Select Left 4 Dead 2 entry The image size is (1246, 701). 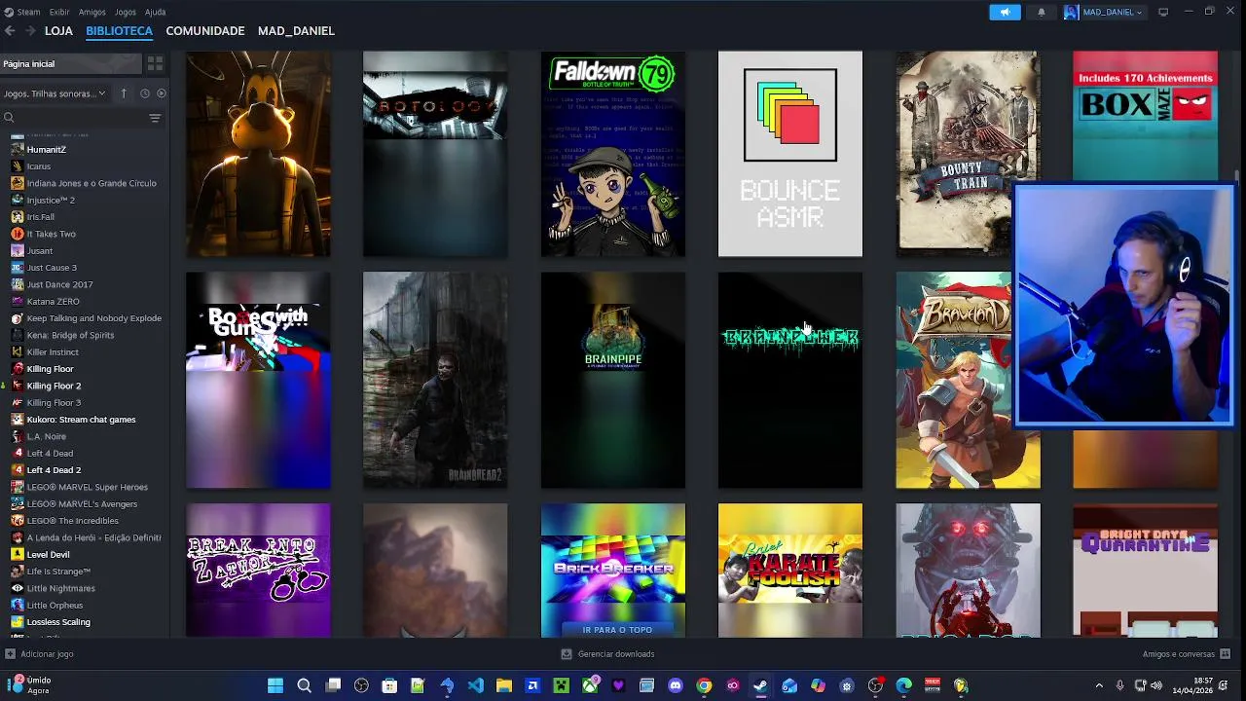click(54, 470)
